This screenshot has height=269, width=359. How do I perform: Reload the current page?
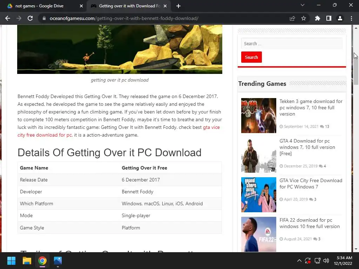click(x=30, y=18)
